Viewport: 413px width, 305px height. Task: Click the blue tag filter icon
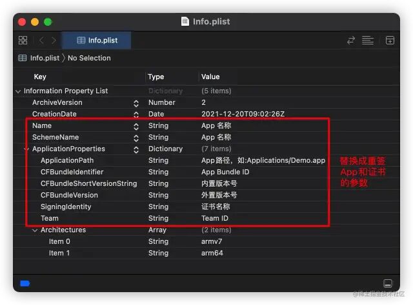pos(25,284)
